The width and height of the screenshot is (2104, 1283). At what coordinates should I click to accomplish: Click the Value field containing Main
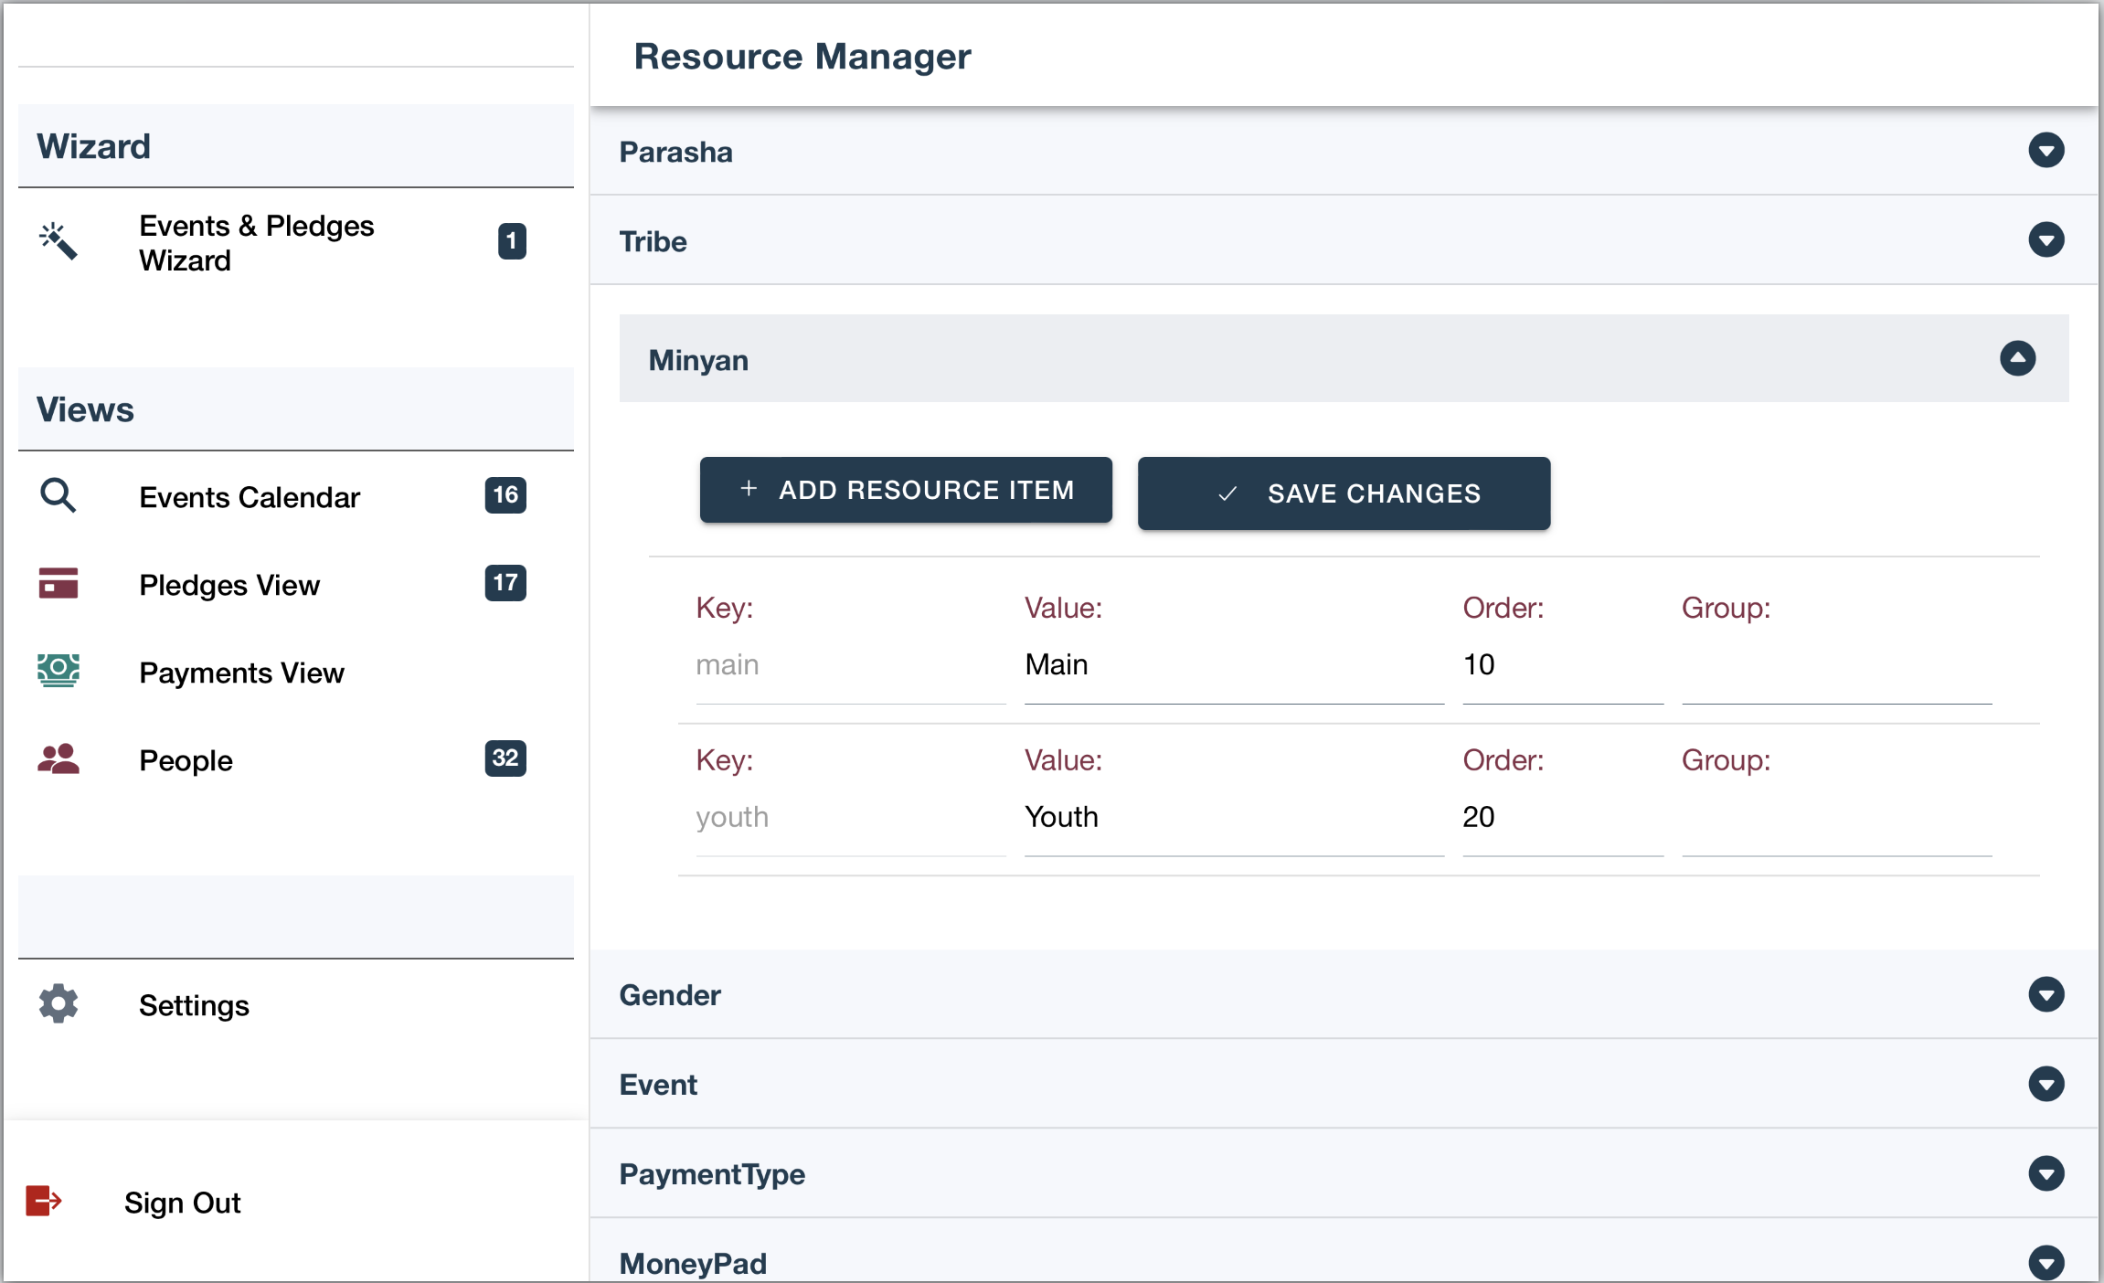(x=1234, y=665)
